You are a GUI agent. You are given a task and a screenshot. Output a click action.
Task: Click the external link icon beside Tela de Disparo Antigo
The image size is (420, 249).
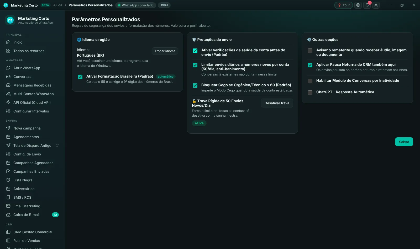click(57, 145)
